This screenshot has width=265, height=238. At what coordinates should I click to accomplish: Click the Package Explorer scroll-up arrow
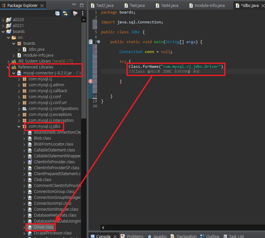click(84, 20)
